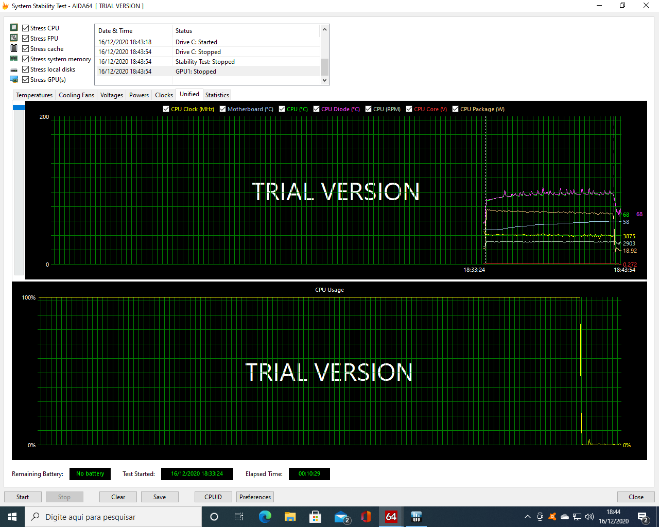Open the Windows Start menu
Viewport: 659px width, 527px height.
pyautogui.click(x=12, y=517)
